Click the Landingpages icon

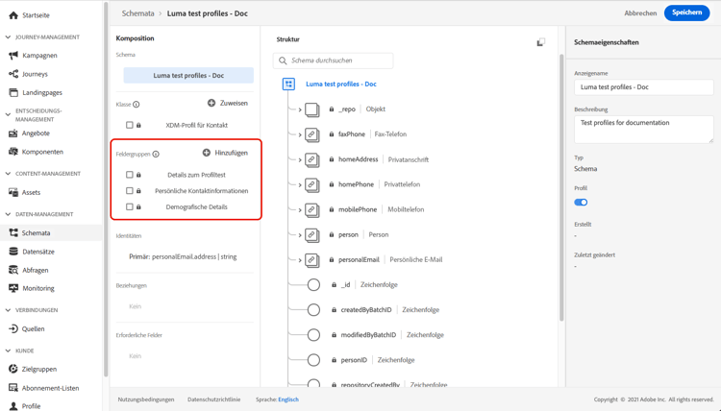click(13, 93)
